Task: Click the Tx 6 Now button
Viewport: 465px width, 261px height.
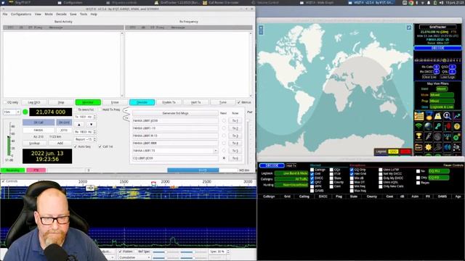Action: (235, 158)
